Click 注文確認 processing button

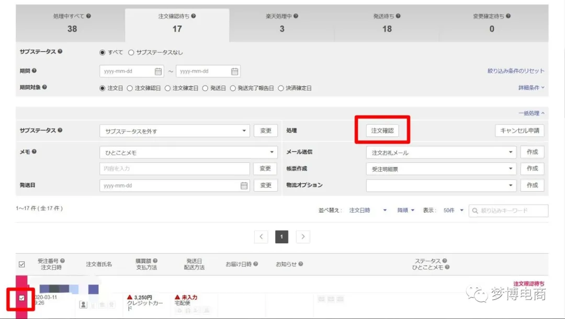382,131
